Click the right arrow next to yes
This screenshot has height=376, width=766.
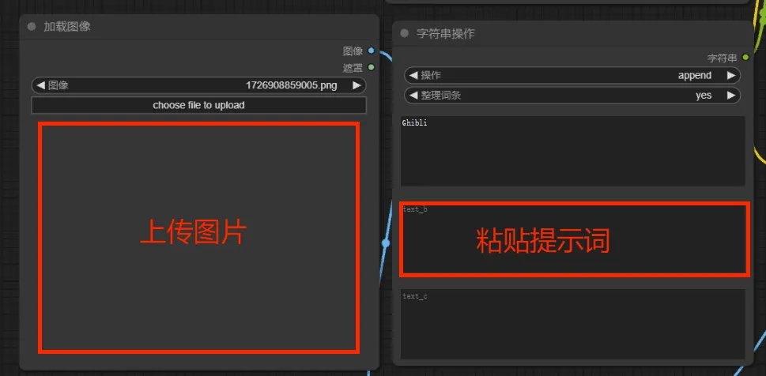click(731, 96)
